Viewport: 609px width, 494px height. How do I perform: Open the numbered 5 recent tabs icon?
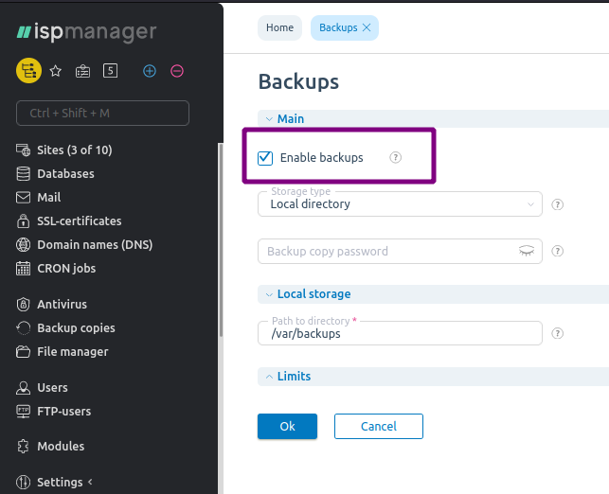pyautogui.click(x=110, y=71)
